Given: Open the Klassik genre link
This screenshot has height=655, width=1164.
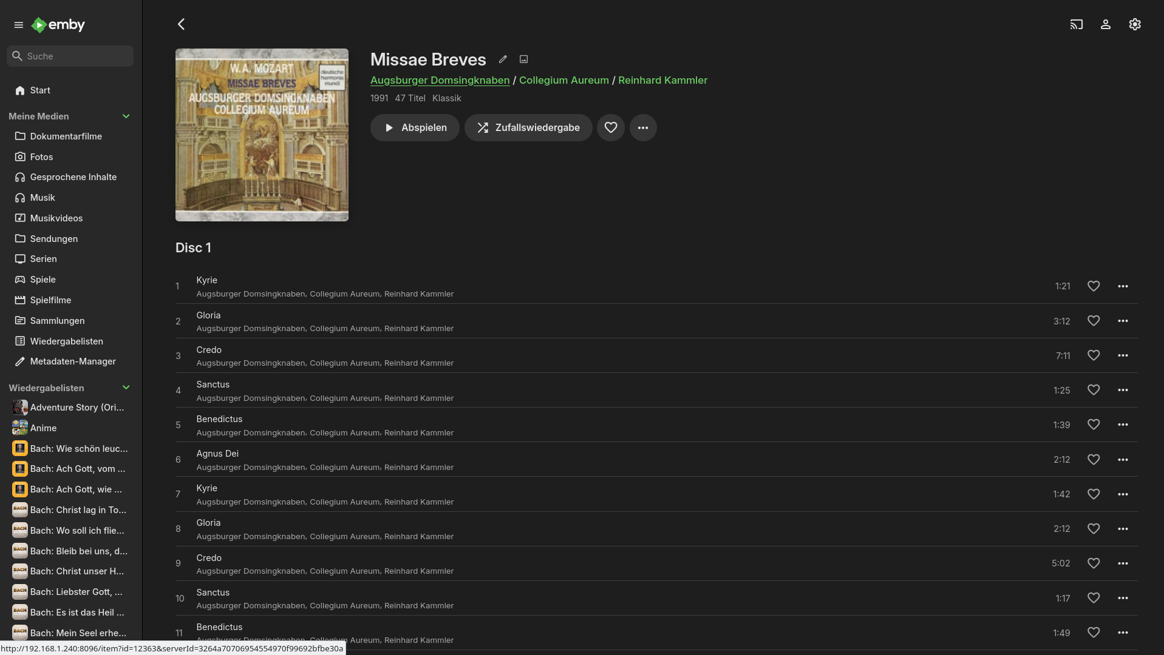Looking at the screenshot, I should click(446, 98).
